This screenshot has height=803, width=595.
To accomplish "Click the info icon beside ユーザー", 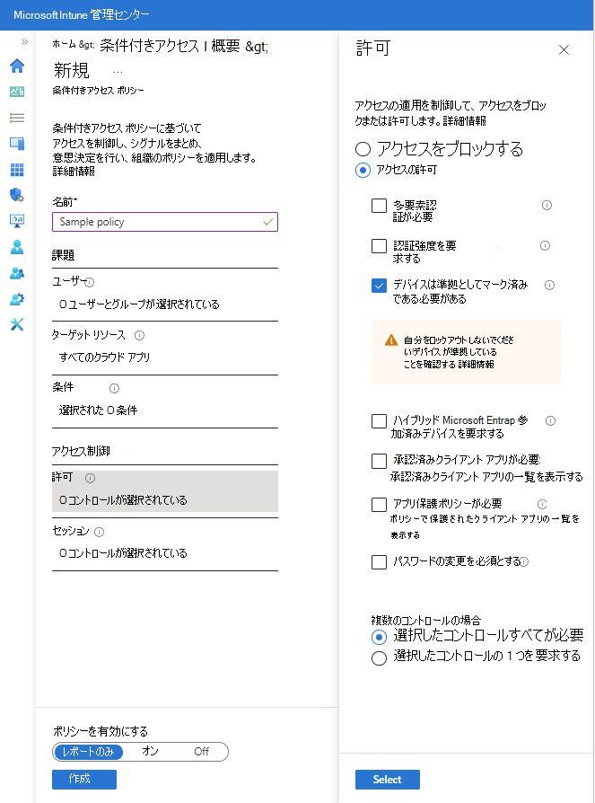I will (x=90, y=282).
